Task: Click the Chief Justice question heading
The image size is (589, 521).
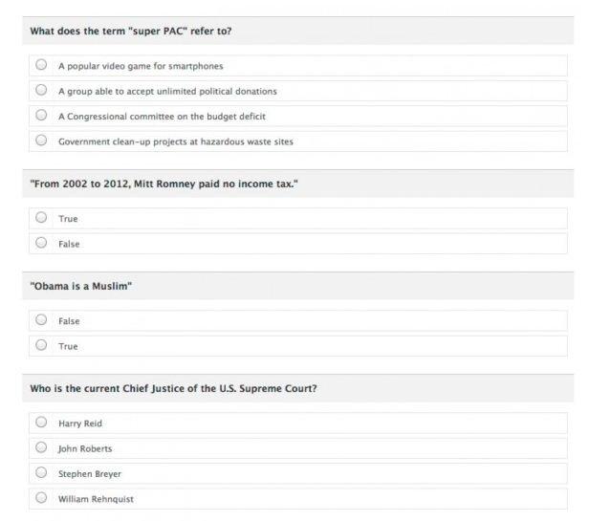Action: 173,388
